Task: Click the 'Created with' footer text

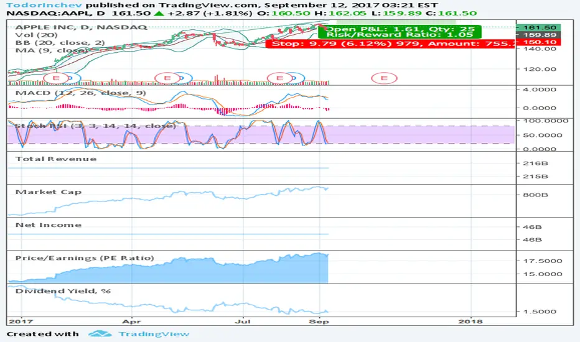Action: point(42,334)
